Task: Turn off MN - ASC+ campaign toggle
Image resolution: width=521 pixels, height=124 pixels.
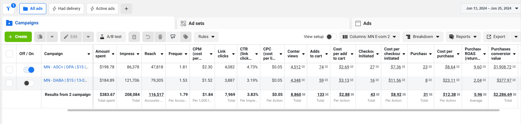Action: pos(29,70)
